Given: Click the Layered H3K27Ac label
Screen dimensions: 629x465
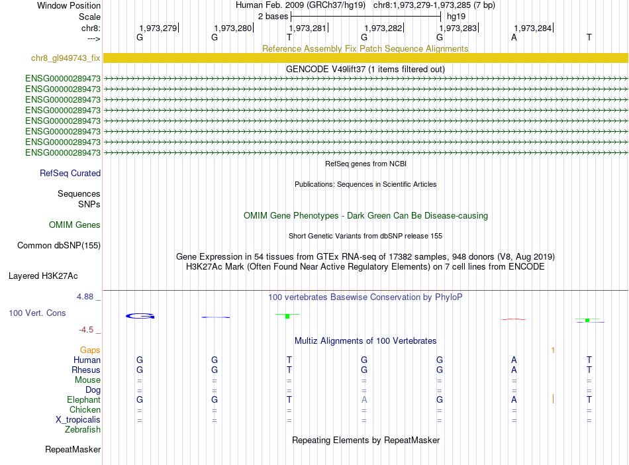Looking at the screenshot, I should pyautogui.click(x=43, y=276).
